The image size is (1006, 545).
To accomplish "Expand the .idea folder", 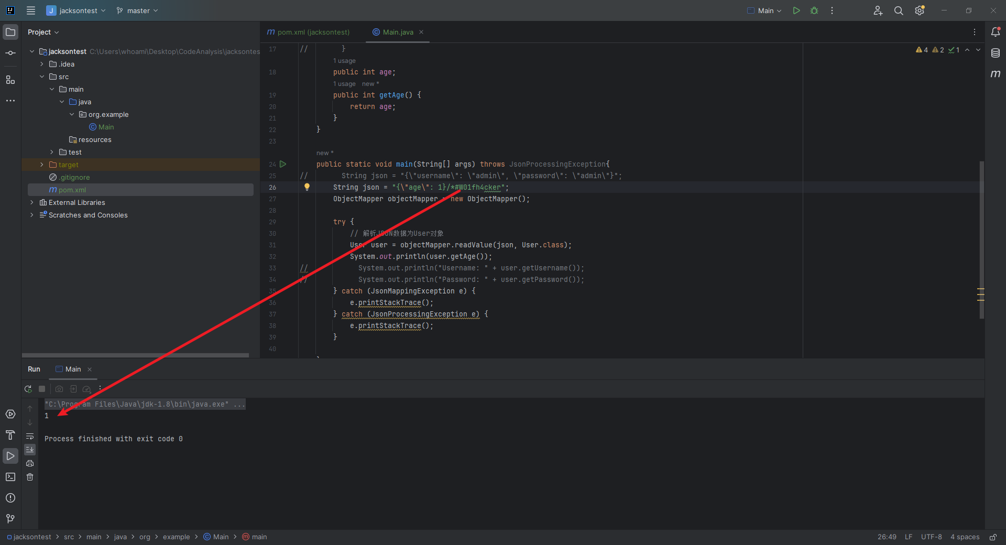I will [x=42, y=64].
